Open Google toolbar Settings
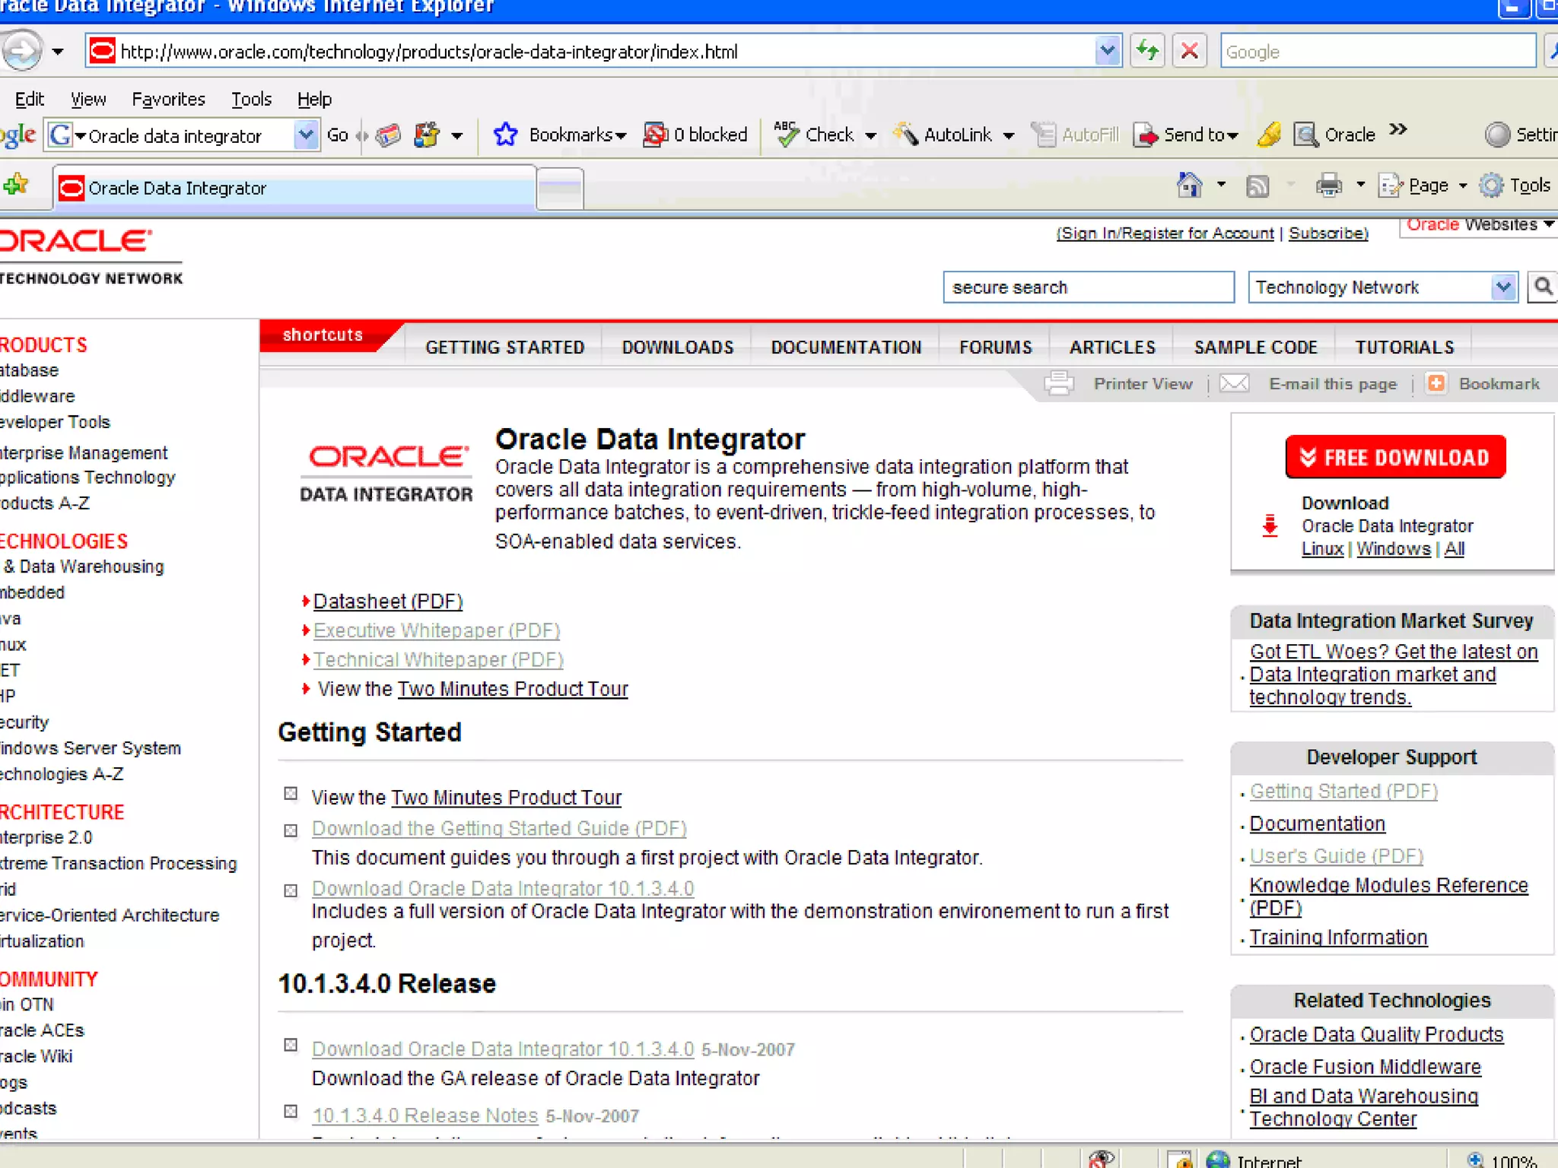The height and width of the screenshot is (1168, 1558). click(1521, 135)
